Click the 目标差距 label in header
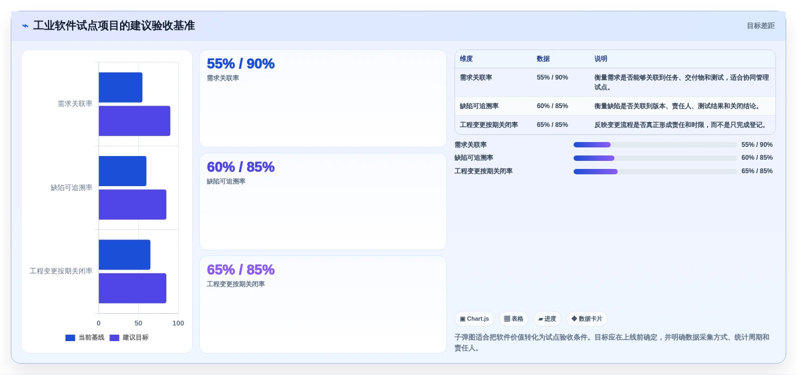 click(x=760, y=26)
